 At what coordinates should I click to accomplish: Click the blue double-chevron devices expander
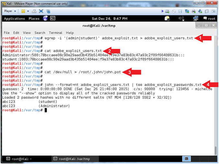coord(162,11)
